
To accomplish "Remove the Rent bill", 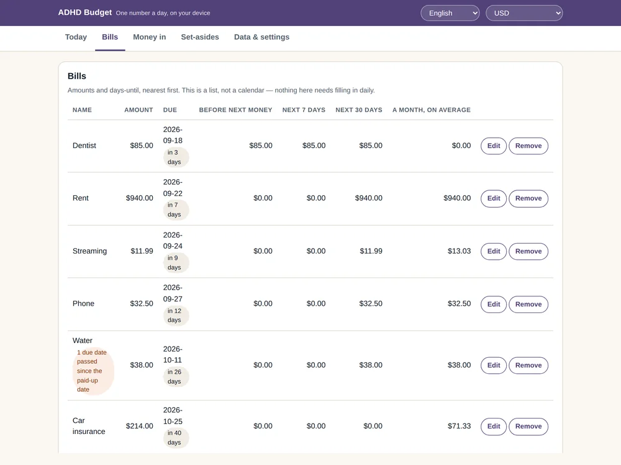I will coord(528,198).
